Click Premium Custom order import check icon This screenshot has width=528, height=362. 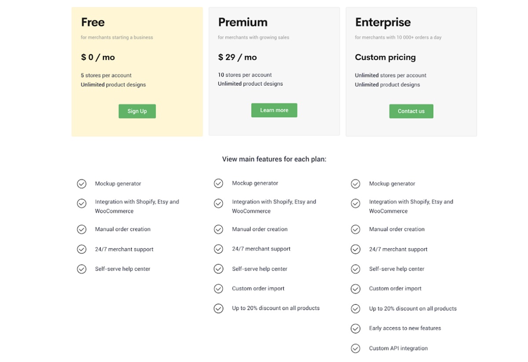(x=218, y=289)
